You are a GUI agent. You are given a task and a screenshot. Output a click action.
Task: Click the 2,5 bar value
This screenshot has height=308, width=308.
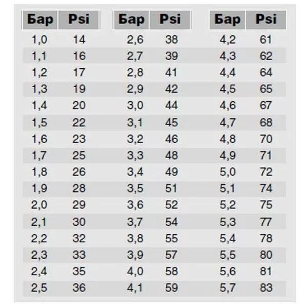pos(39,288)
